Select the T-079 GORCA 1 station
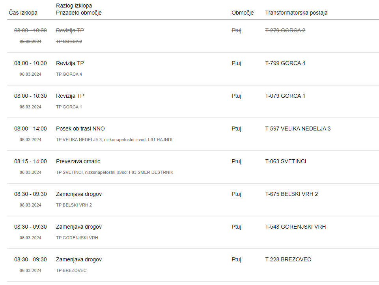Image resolution: width=379 pixels, height=285 pixels. tap(285, 96)
